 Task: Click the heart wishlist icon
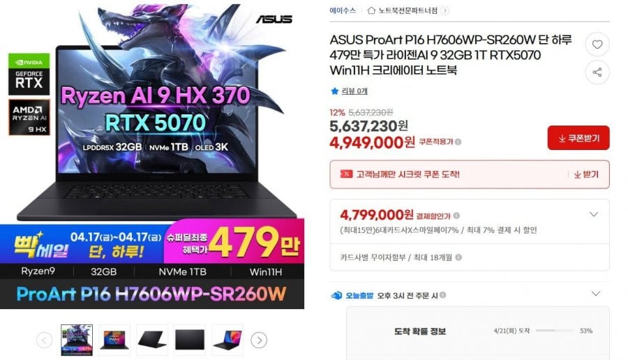[x=597, y=45]
